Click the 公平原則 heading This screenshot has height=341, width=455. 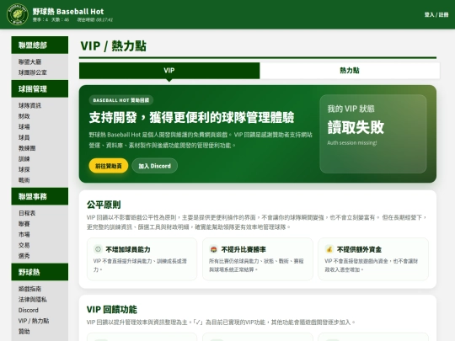[104, 205]
